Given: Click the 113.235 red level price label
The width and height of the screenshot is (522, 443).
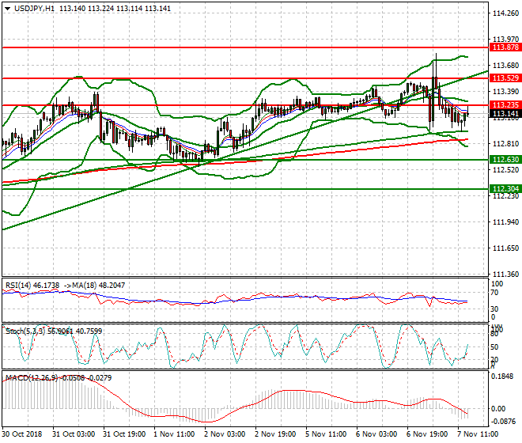Looking at the screenshot, I should (505, 105).
